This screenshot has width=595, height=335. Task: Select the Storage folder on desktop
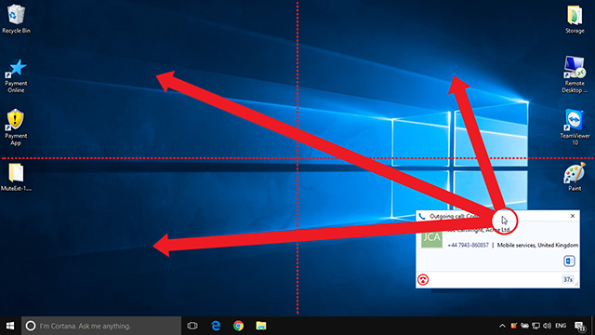tap(575, 19)
